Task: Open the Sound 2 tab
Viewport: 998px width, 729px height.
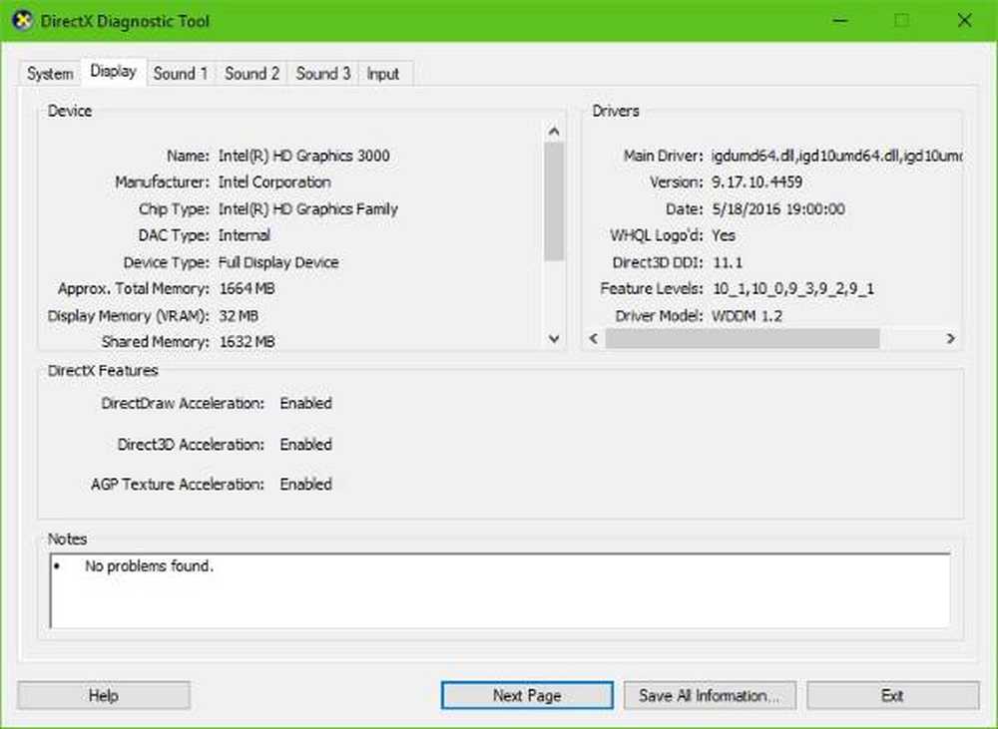Action: 252,74
